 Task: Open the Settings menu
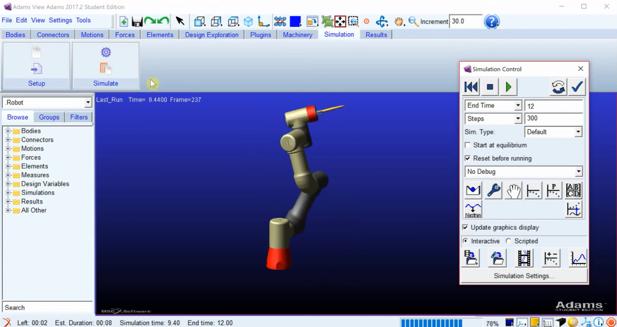click(x=60, y=20)
